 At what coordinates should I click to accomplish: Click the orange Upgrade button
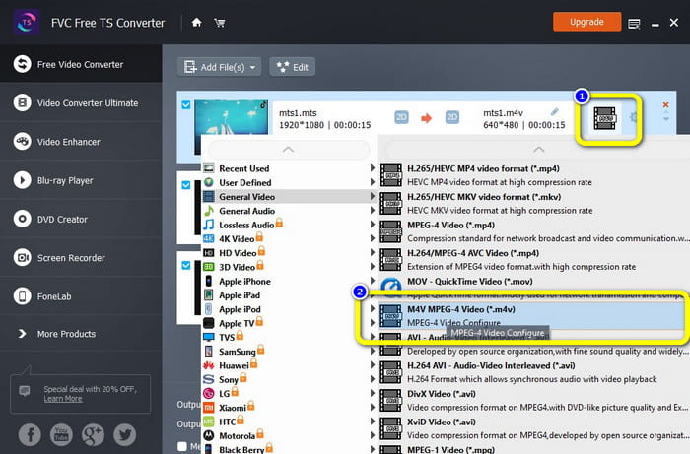click(x=586, y=21)
